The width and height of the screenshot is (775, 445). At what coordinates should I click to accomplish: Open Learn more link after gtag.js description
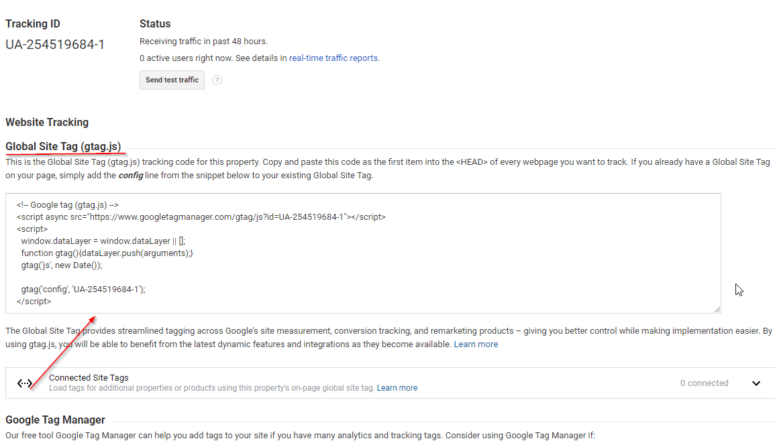pyautogui.click(x=476, y=344)
